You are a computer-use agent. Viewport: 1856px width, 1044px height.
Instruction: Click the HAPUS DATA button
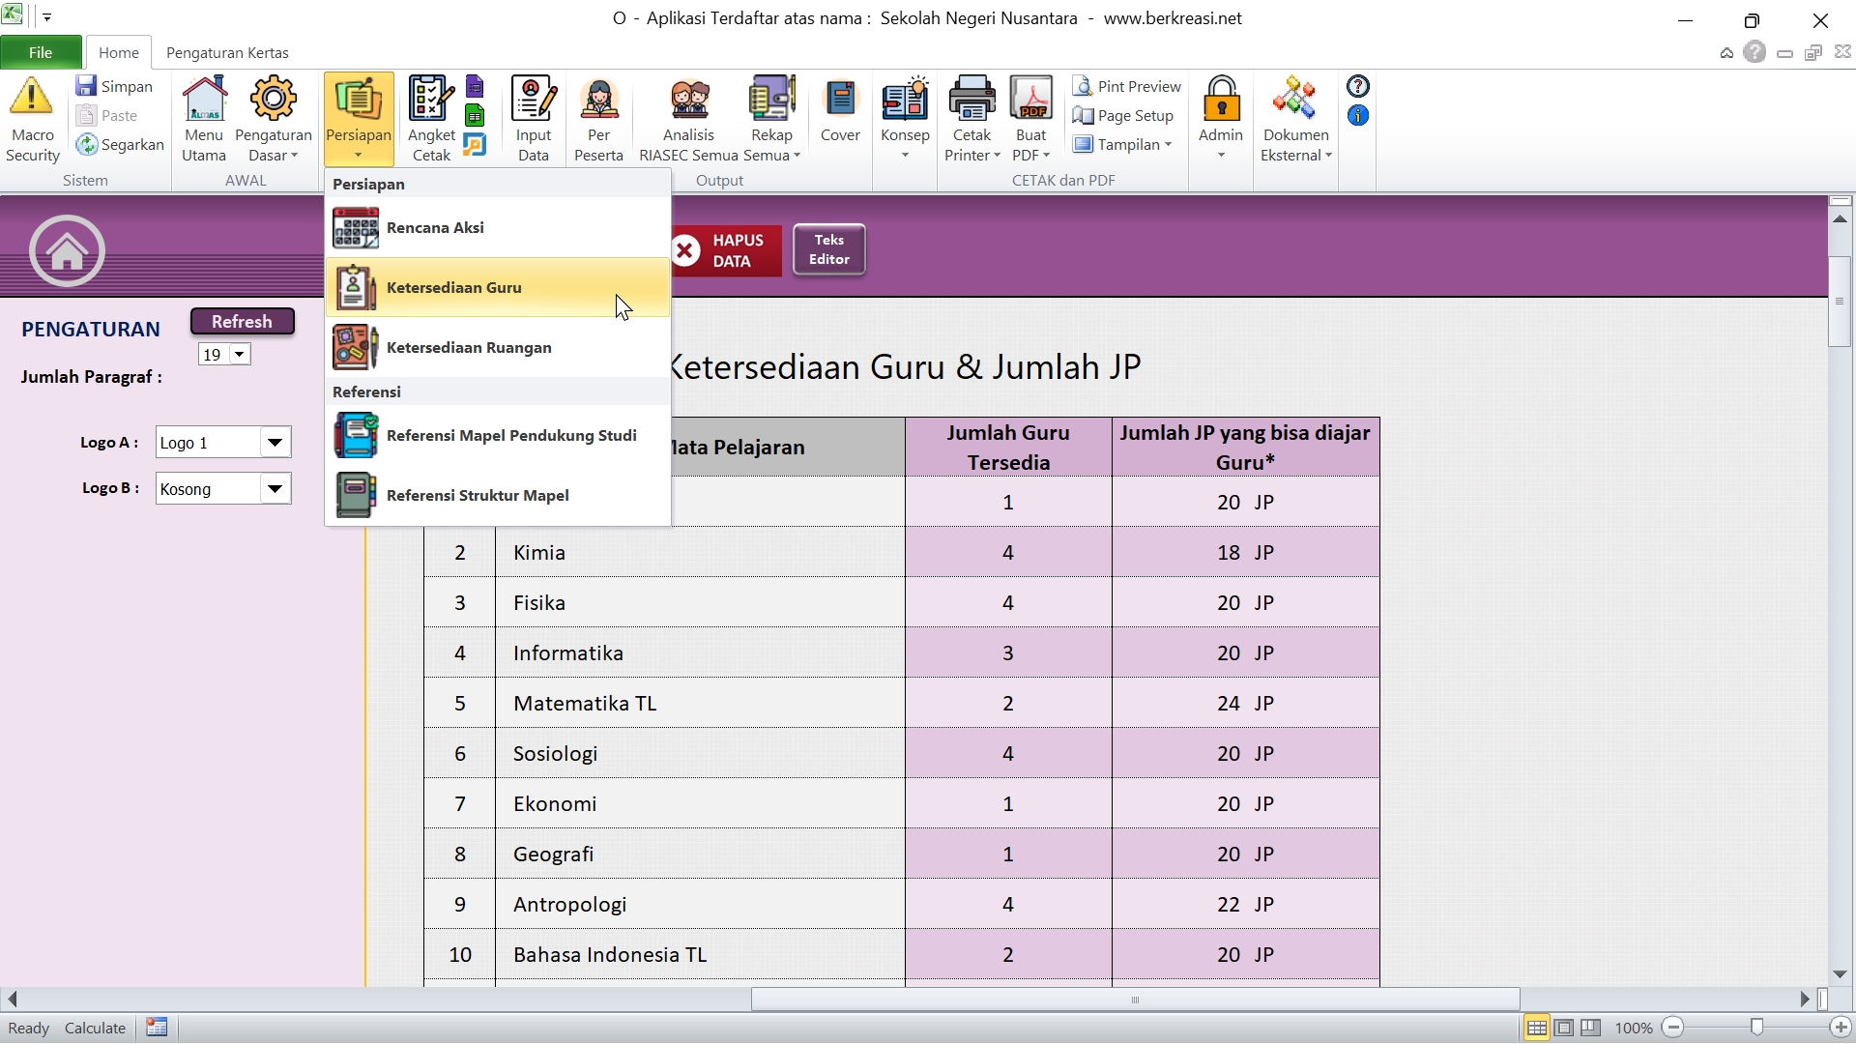pyautogui.click(x=725, y=250)
